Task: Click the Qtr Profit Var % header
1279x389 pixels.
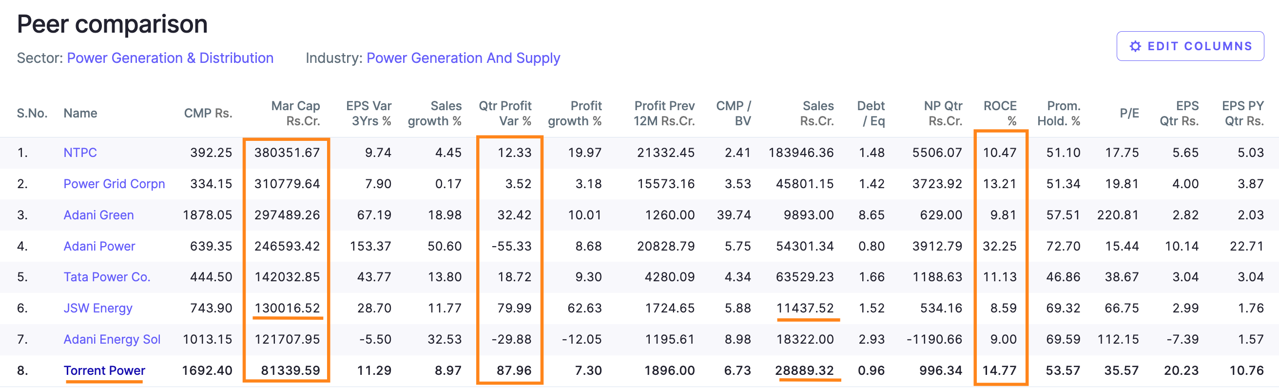Action: click(505, 113)
